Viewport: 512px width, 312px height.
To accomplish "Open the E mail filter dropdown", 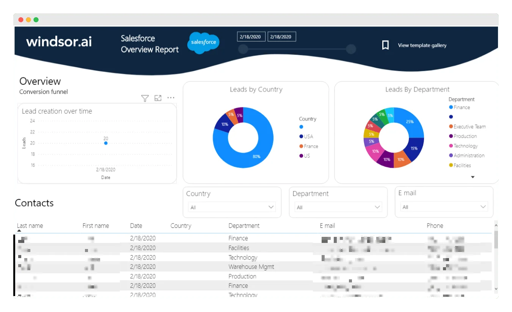I will pos(444,207).
